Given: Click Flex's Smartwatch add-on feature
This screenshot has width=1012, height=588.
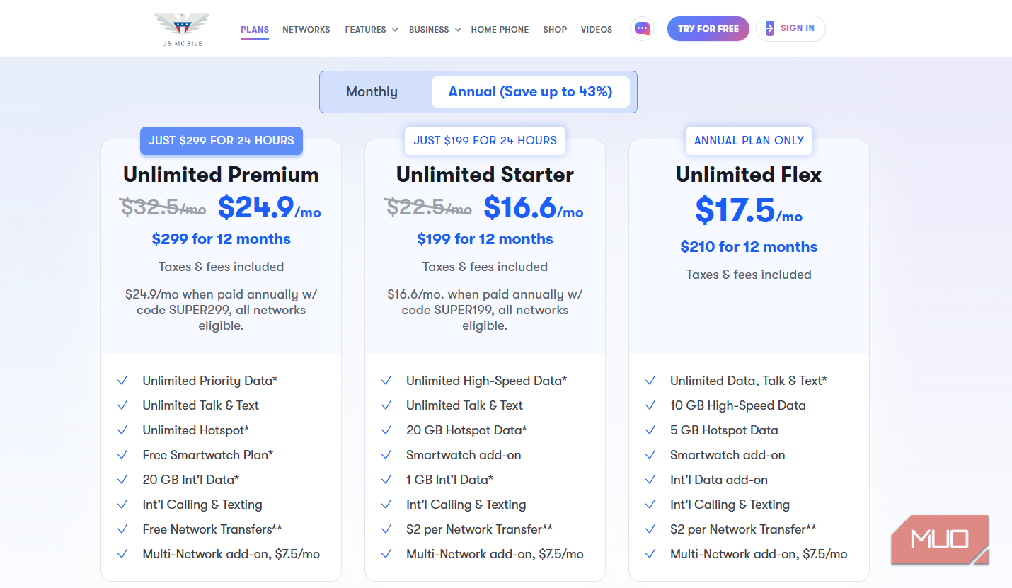Looking at the screenshot, I should (x=728, y=455).
